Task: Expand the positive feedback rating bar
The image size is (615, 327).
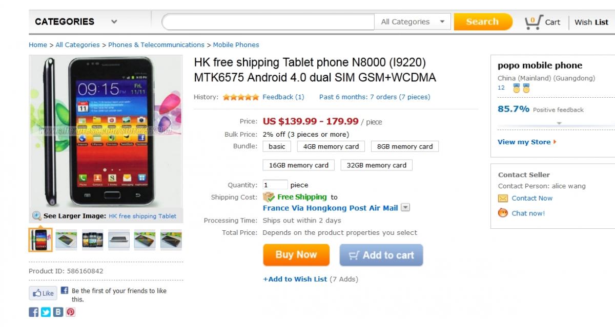Action: tap(559, 123)
